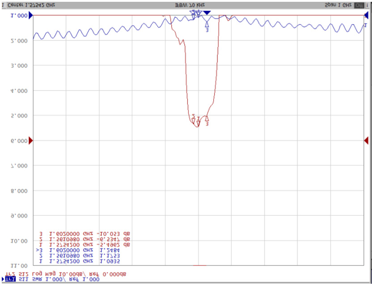
Task: Click the red reference arrow on left edge
Action: tap(31, 141)
